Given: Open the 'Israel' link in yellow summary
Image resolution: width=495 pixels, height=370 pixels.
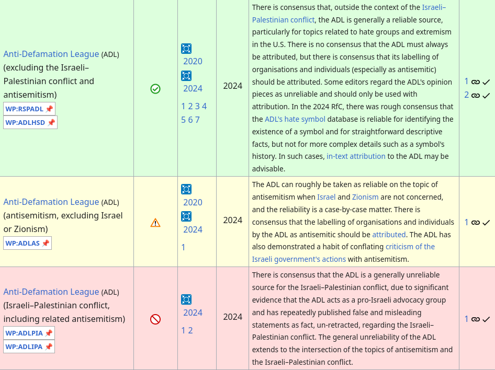Looking at the screenshot, I should [326, 197].
